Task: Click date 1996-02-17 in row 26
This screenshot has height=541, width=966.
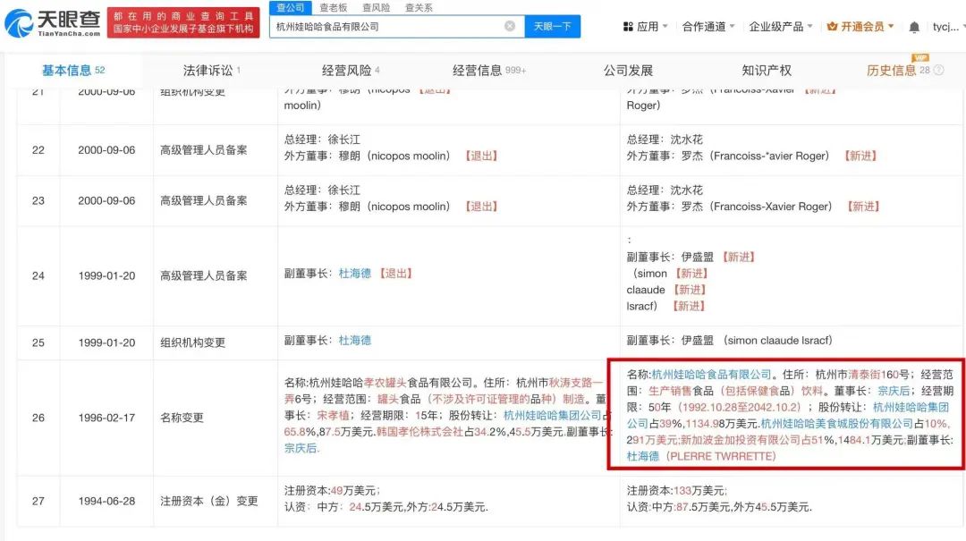Action: [x=106, y=417]
